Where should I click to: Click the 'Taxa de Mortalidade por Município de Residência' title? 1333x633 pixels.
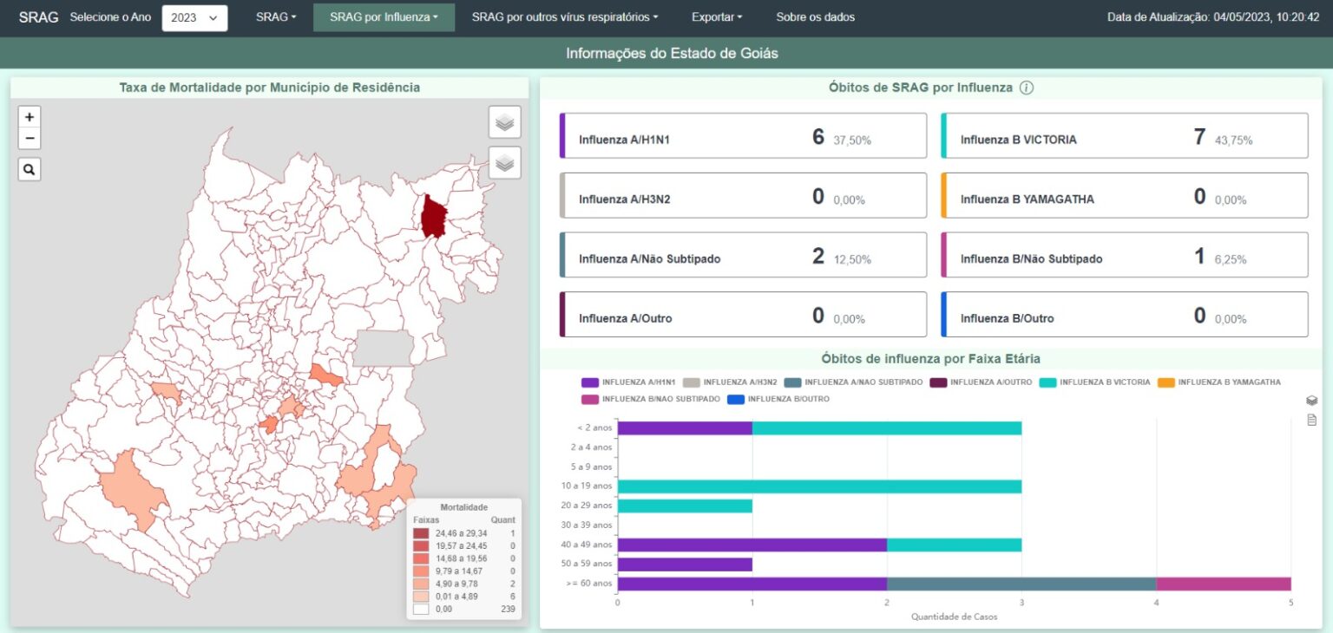(269, 88)
